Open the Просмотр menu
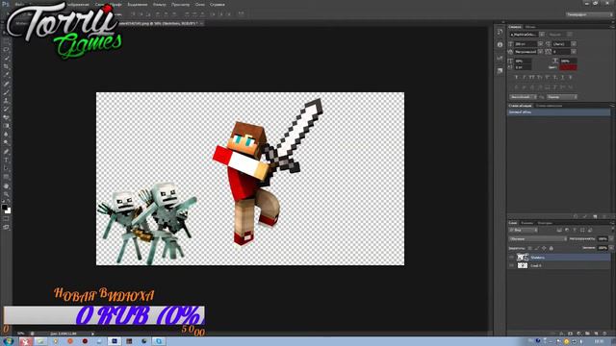 [x=180, y=5]
